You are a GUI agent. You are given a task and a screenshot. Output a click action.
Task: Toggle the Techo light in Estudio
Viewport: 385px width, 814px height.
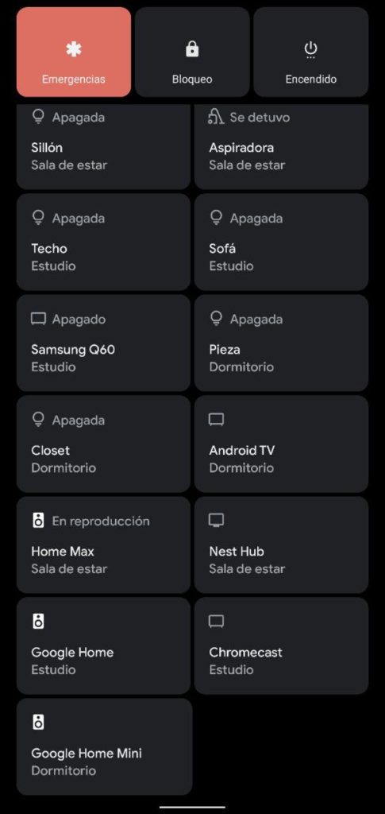coord(104,242)
